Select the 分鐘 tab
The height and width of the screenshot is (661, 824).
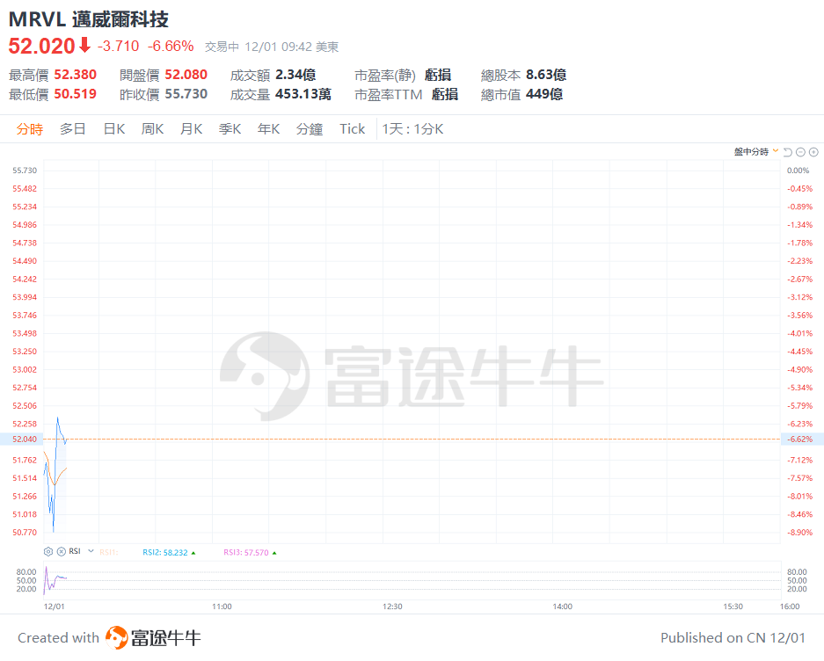[x=310, y=129]
